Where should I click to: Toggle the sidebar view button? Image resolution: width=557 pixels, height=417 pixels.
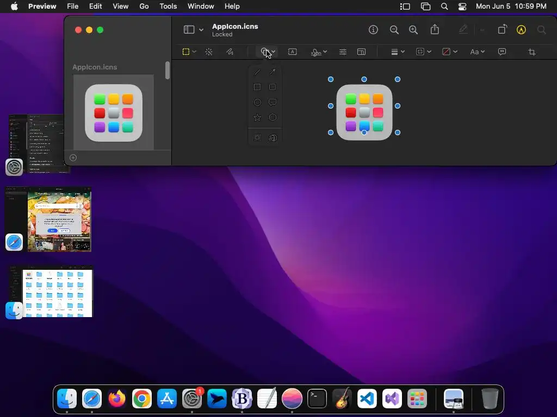pos(189,29)
